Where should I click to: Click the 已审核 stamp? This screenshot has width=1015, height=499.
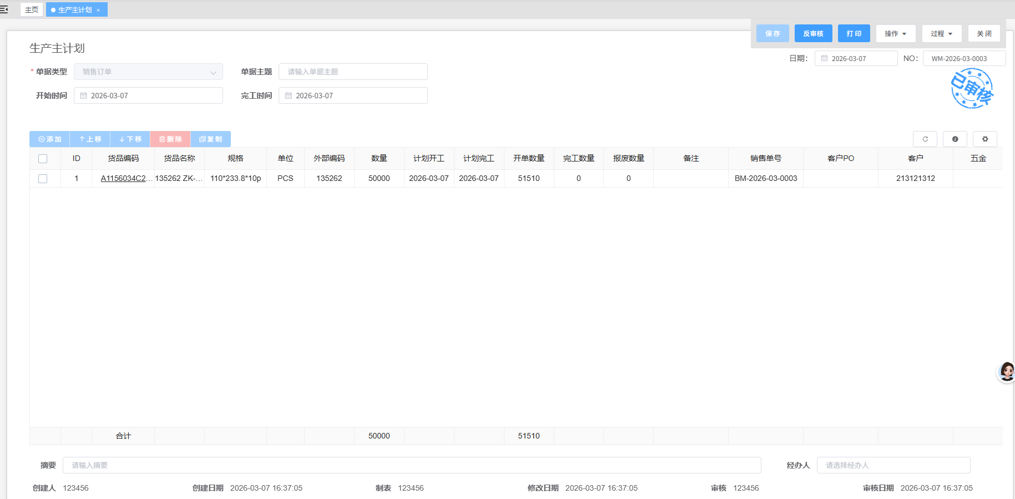[972, 89]
